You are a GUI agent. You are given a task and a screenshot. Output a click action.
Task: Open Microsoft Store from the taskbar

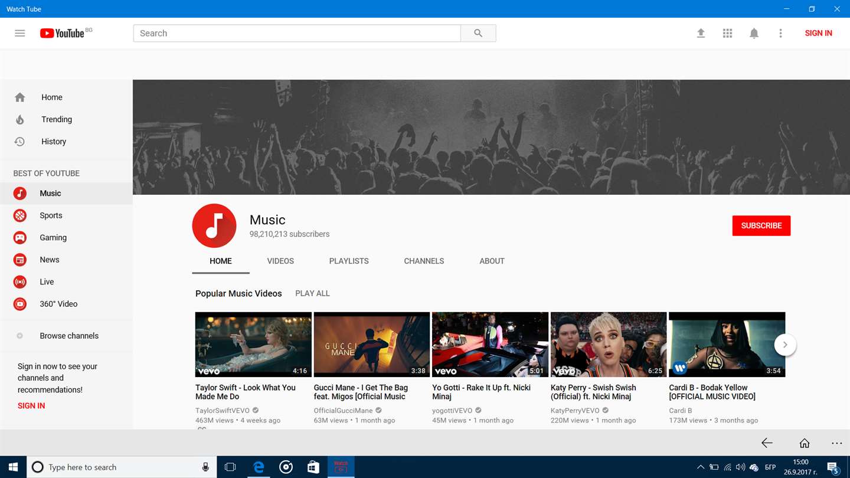[x=313, y=467]
